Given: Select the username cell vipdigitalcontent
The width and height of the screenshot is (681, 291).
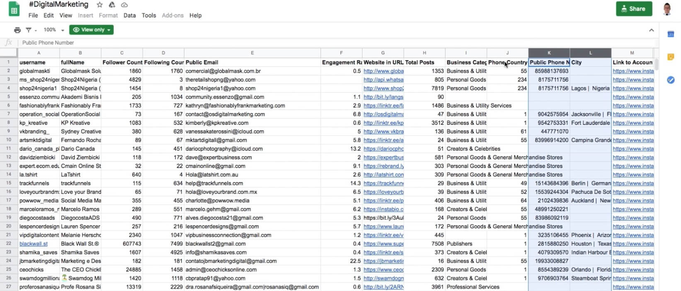Looking at the screenshot, I should point(39,235).
